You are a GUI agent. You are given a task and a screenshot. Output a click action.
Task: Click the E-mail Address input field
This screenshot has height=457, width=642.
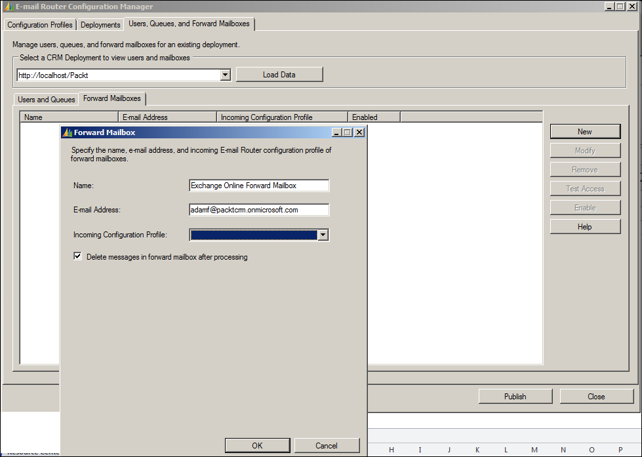[259, 210]
